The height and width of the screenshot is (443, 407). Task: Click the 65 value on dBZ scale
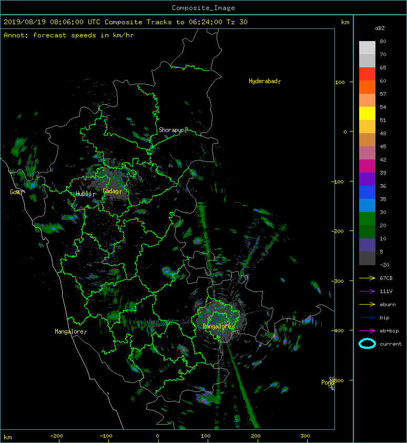pos(383,67)
